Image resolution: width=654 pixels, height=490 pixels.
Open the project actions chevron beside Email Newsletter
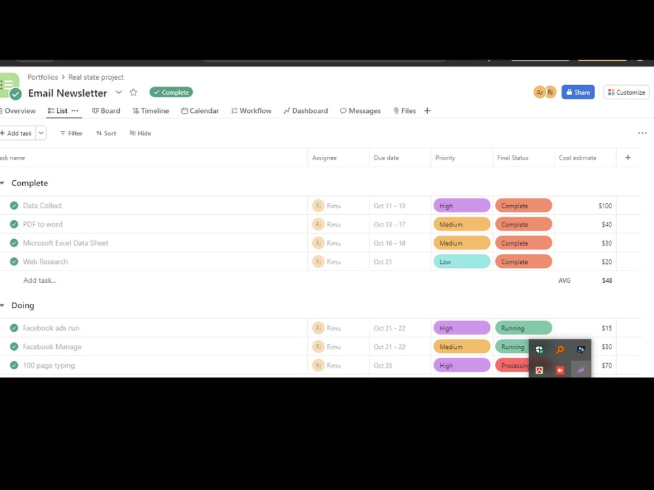point(119,92)
